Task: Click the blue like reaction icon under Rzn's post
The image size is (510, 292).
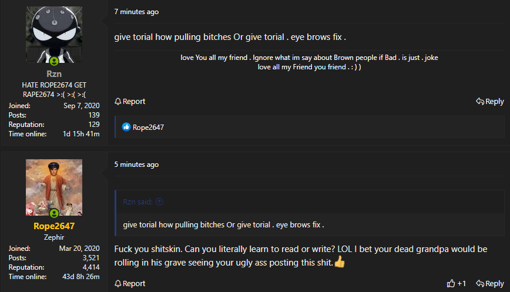Action: [x=126, y=127]
